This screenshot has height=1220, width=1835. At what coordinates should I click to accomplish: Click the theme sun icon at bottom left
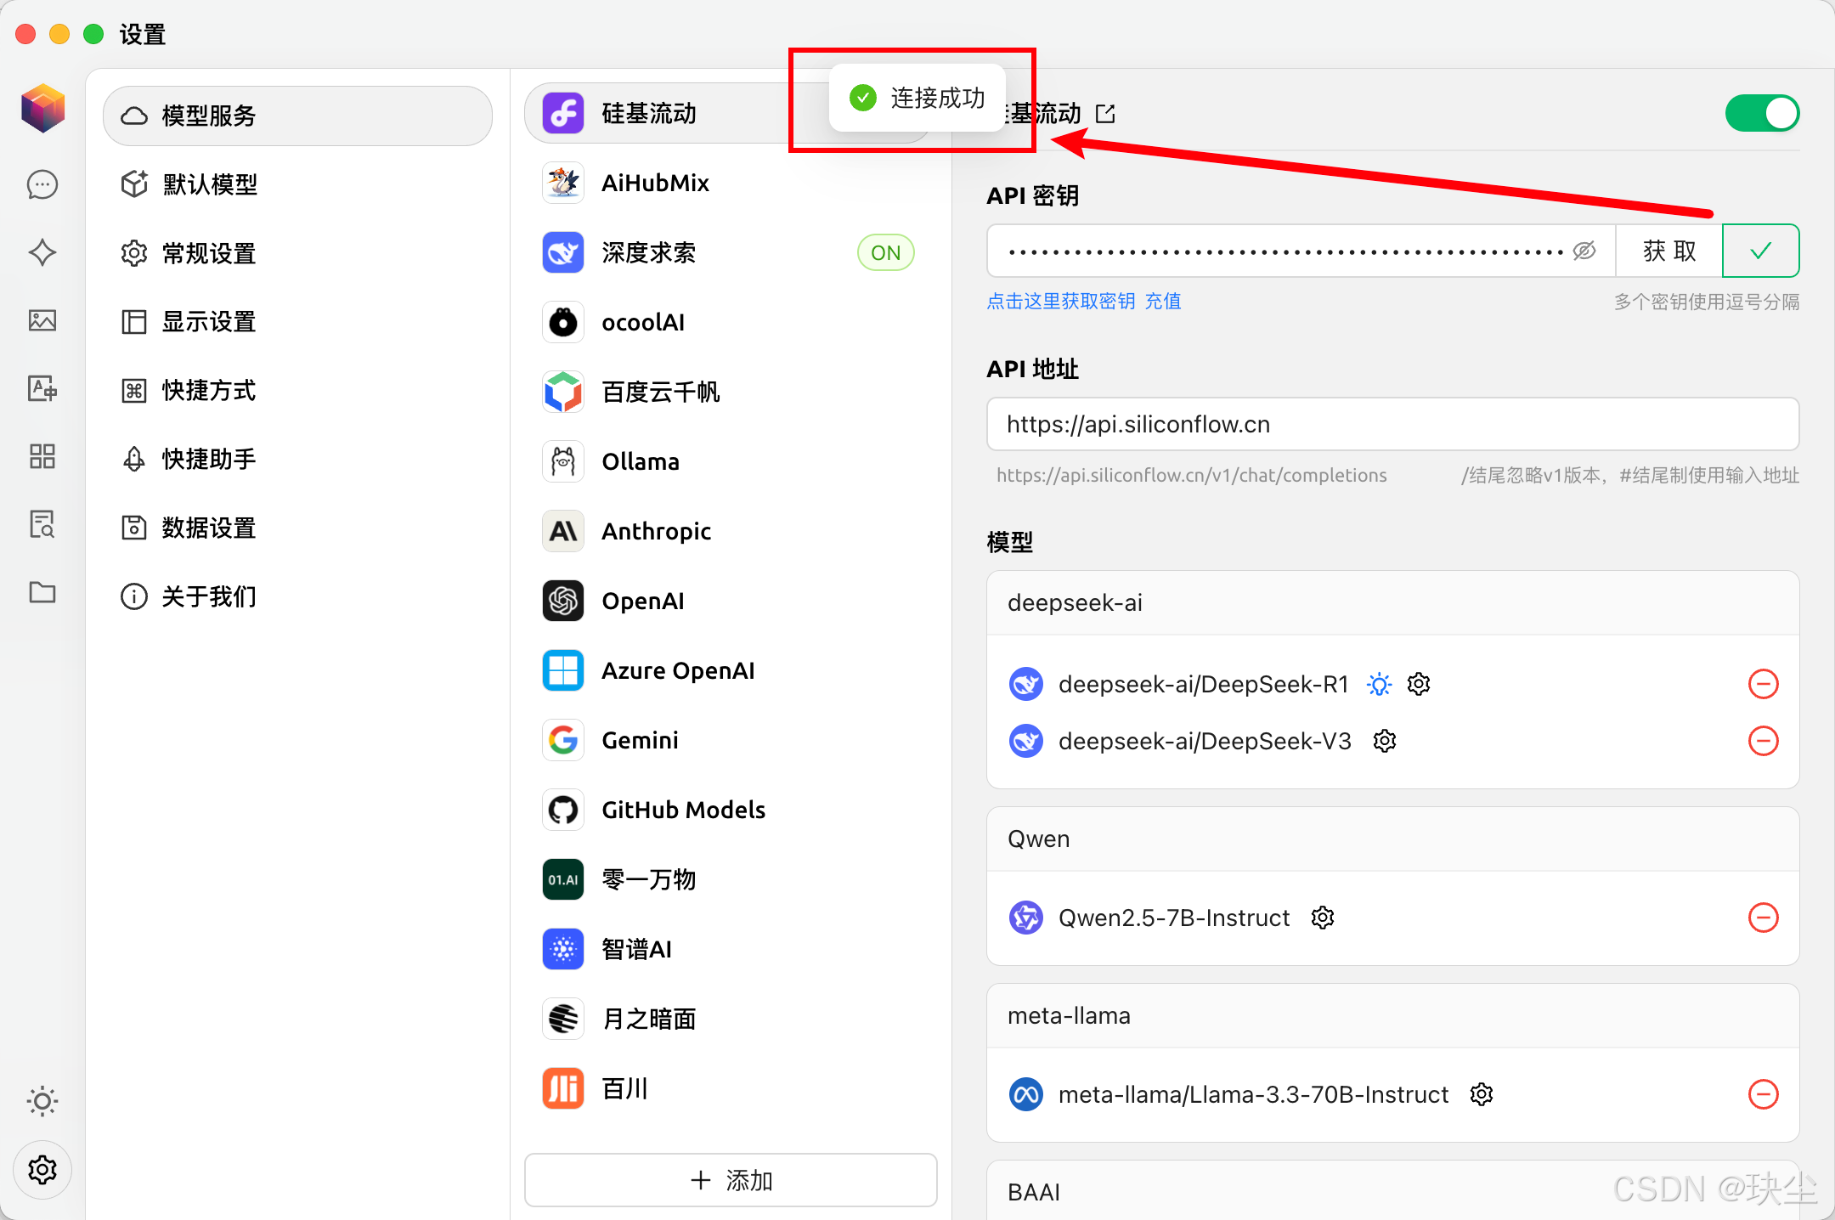[42, 1101]
